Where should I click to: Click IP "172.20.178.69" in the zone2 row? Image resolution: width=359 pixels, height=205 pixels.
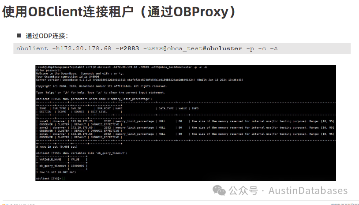82,128
